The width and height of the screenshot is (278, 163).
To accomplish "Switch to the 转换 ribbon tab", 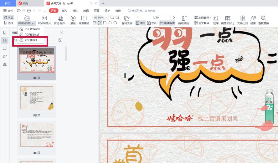I will click(118, 11).
